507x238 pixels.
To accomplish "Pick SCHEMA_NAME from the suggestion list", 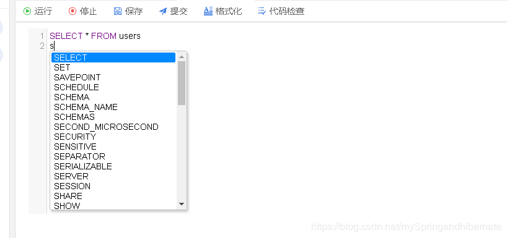I will pos(113,107).
